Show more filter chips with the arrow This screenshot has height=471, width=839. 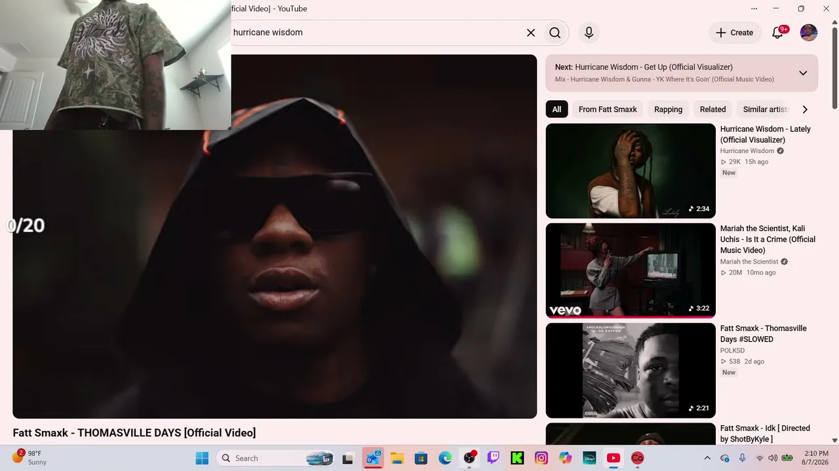click(x=805, y=109)
